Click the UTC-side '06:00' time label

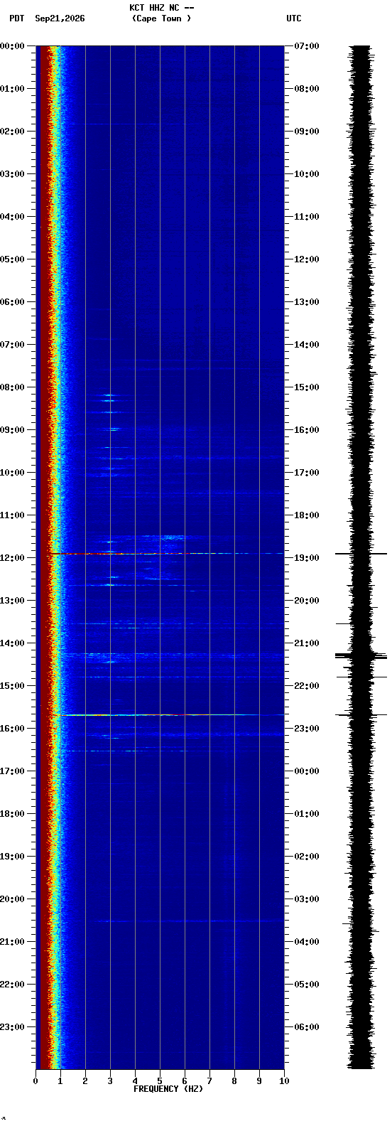click(307, 1027)
